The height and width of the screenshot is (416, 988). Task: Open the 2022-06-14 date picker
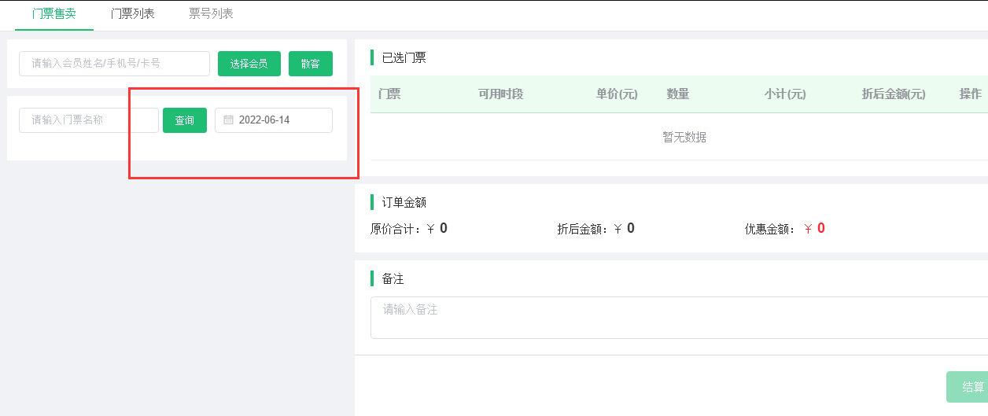tap(274, 120)
